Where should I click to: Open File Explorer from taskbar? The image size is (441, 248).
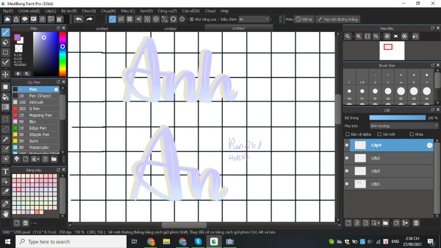167,242
